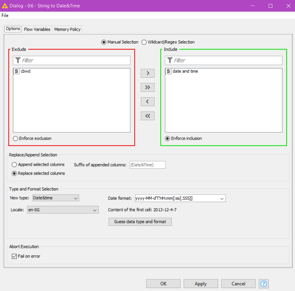Viewport: 295px width, 291px height.
Task: Move all columns to Exclude list
Action: [x=148, y=116]
